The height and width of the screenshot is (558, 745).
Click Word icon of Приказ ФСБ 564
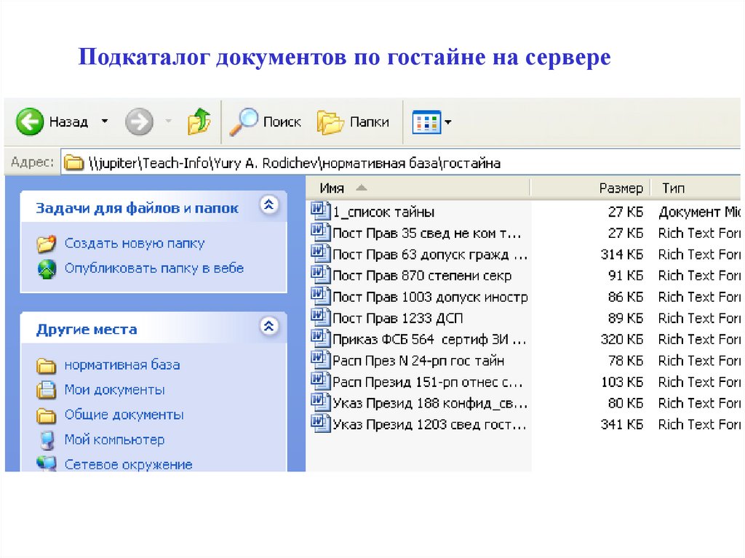[320, 338]
